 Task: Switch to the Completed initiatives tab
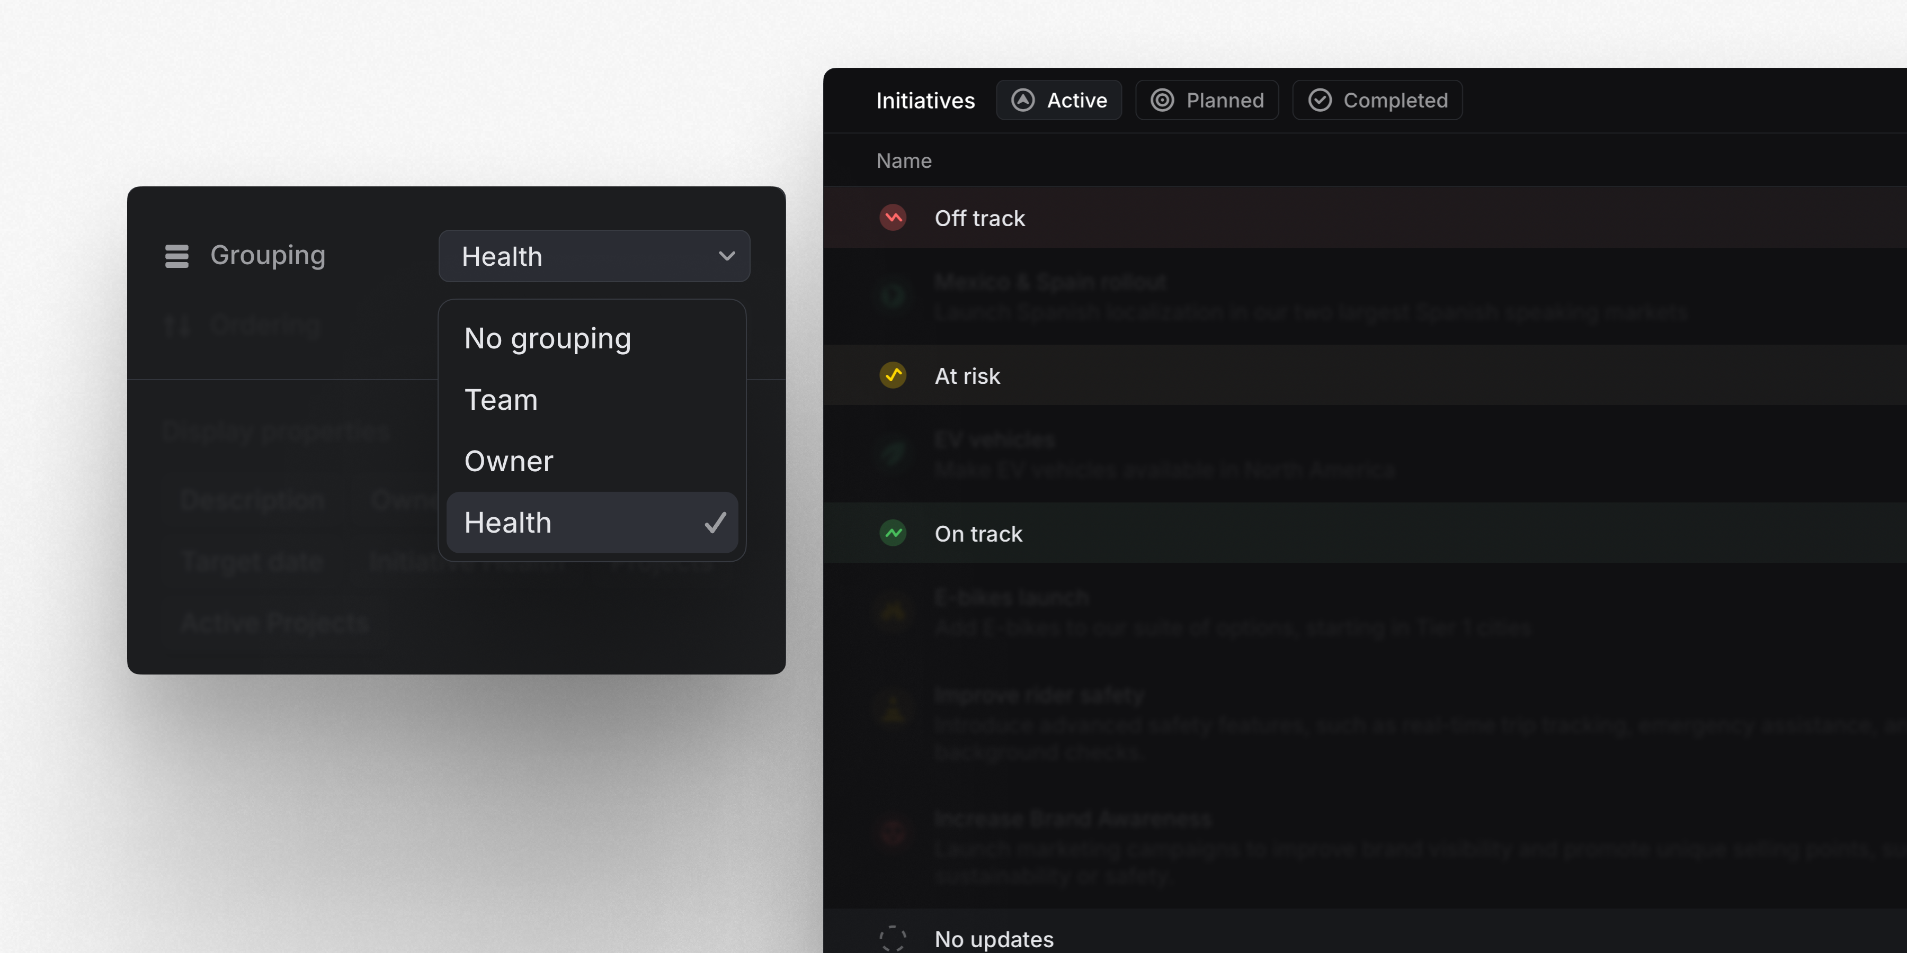[1377, 100]
